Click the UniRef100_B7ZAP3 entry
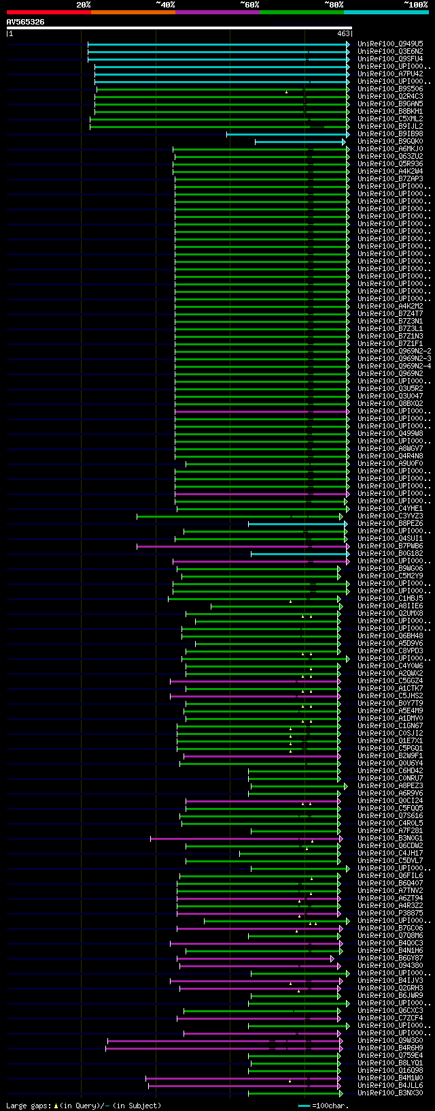The width and height of the screenshot is (435, 1111). (390, 178)
